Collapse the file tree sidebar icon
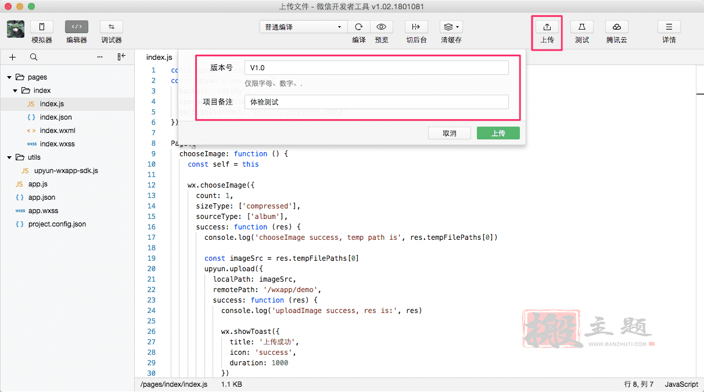Viewport: 704px width, 392px height. tap(121, 57)
